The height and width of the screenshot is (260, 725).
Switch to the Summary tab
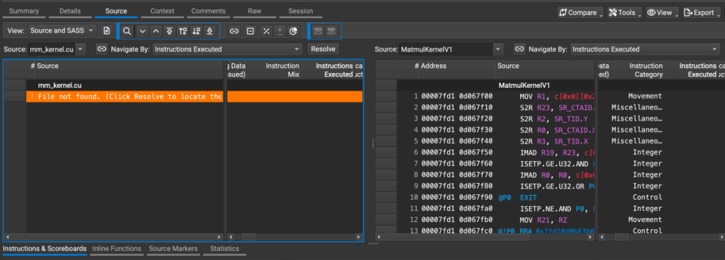click(x=24, y=11)
